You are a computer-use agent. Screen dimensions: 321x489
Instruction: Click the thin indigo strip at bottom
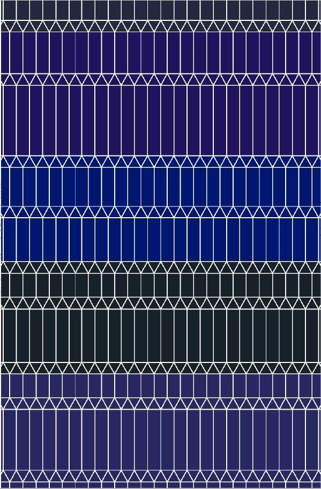(x=161, y=485)
